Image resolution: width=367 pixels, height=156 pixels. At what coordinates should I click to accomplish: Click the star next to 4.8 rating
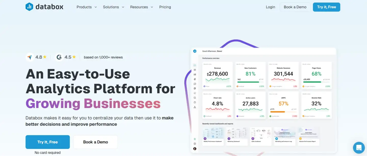tap(45, 57)
